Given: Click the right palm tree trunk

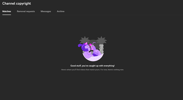Looking at the screenshot, I should [x=101, y=49].
